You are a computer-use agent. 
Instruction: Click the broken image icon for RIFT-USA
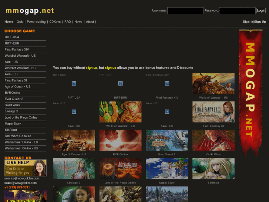pyautogui.click(x=74, y=83)
